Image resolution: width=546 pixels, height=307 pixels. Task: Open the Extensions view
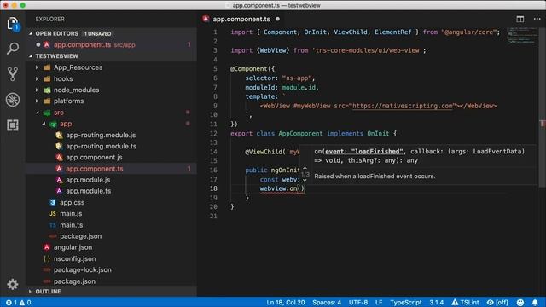[x=13, y=125]
